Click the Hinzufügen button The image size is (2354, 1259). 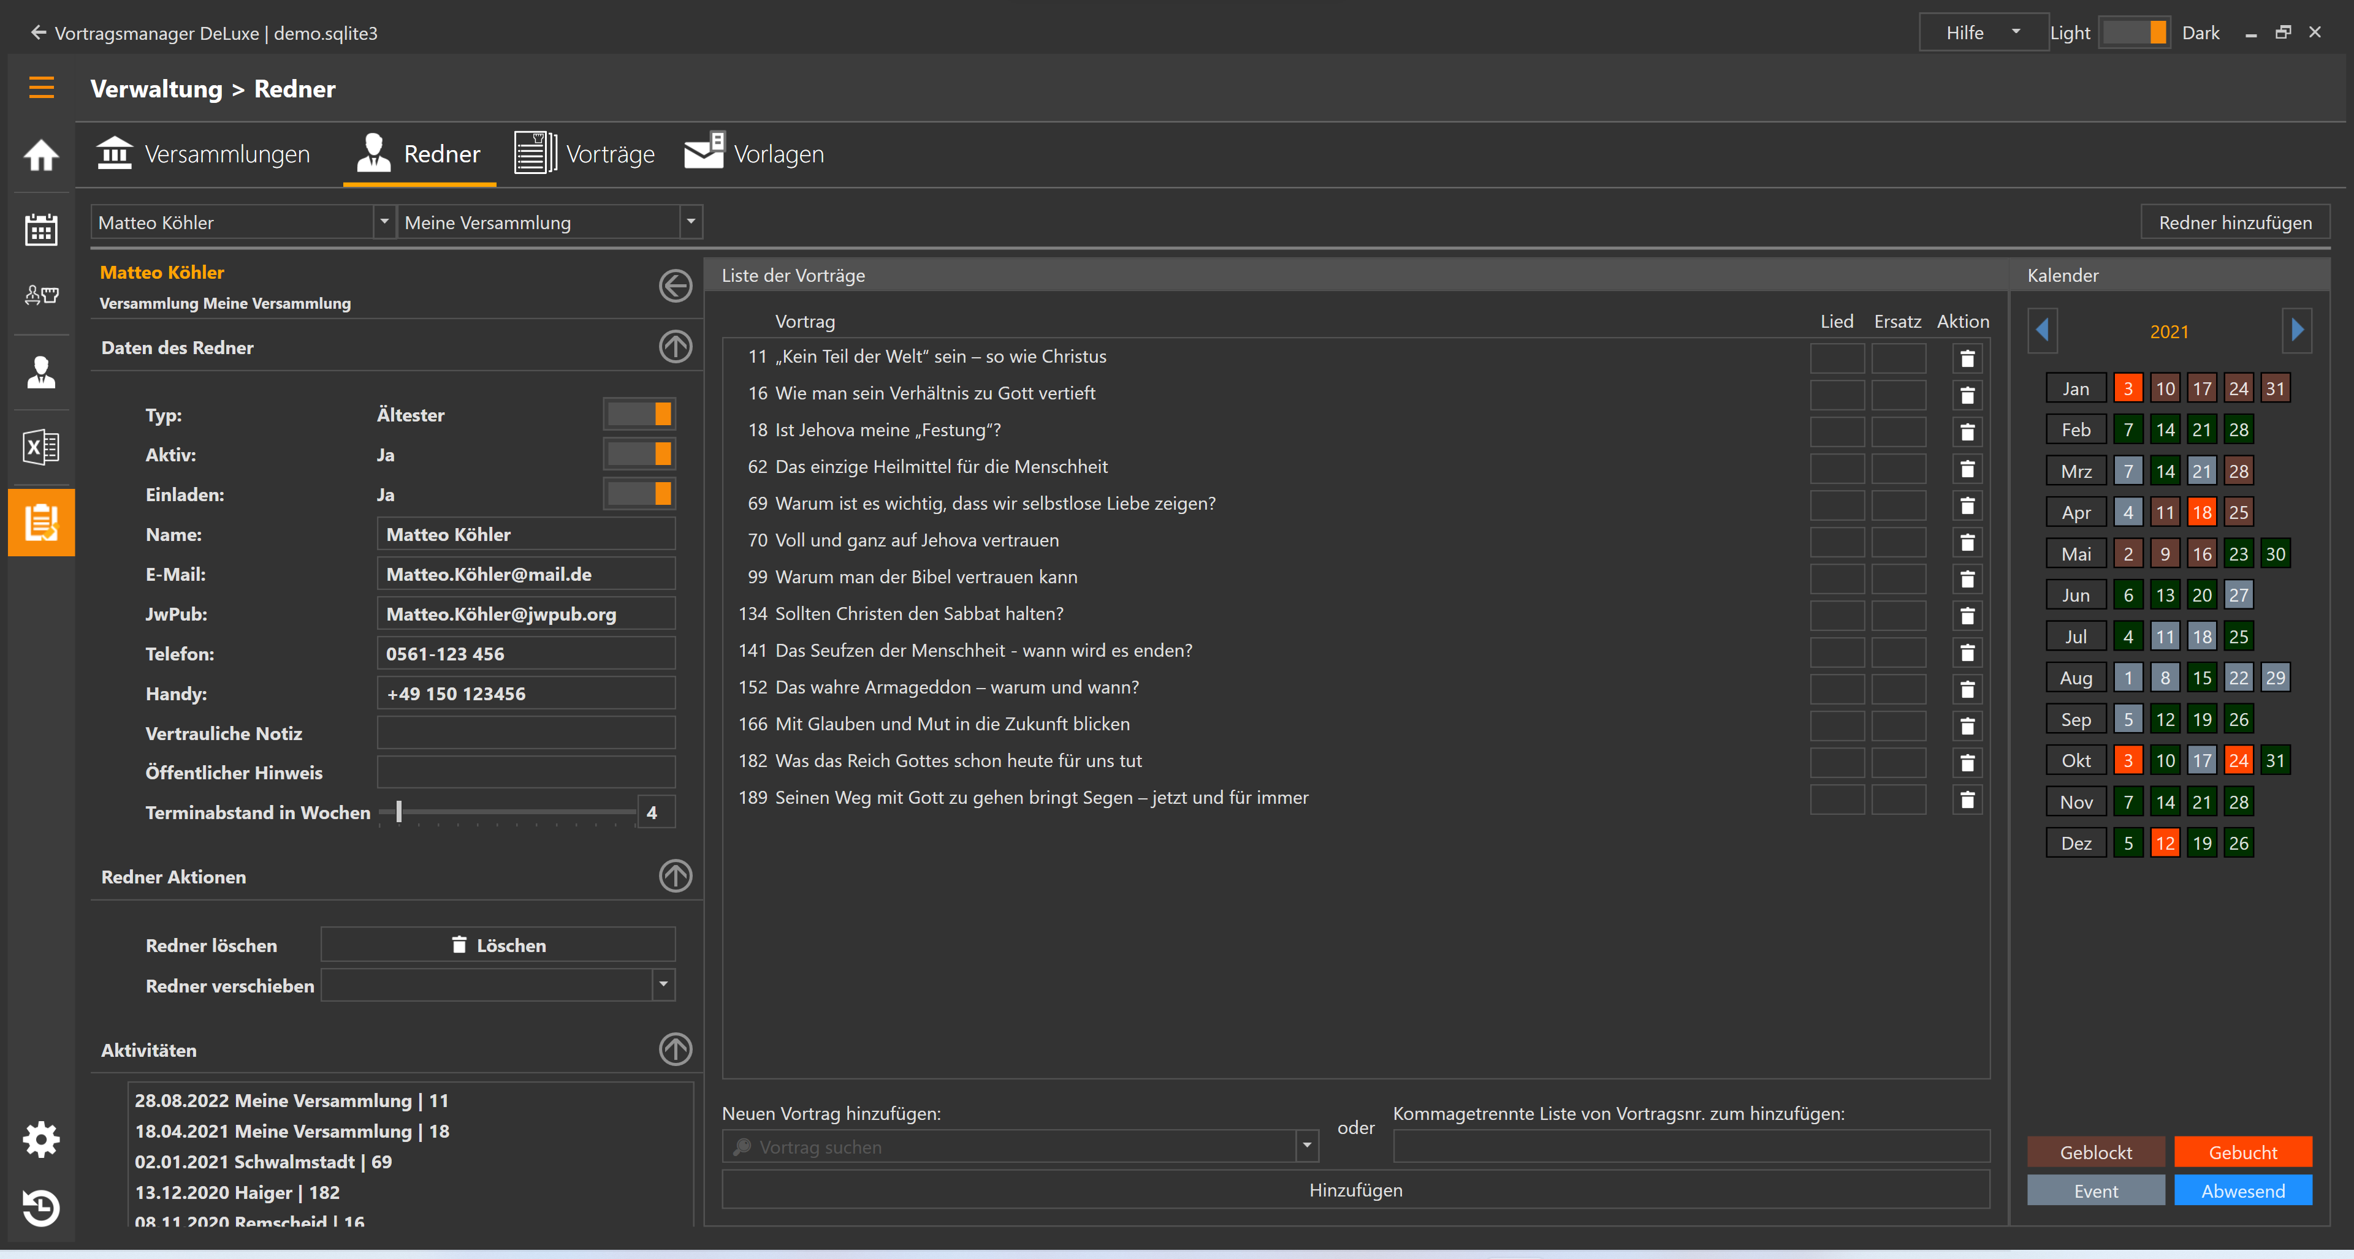pos(1355,1190)
